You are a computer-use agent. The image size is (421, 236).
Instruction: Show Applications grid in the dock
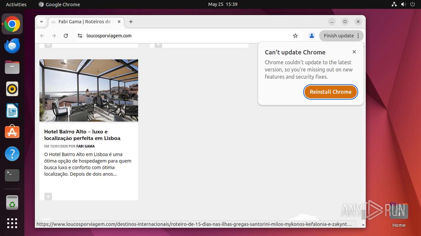(12, 223)
